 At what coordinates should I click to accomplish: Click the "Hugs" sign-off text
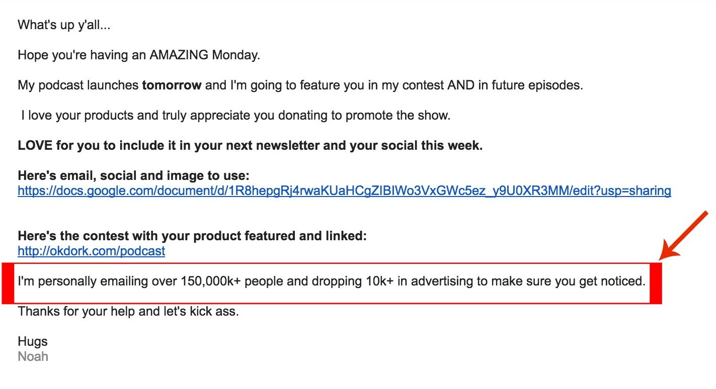(33, 342)
